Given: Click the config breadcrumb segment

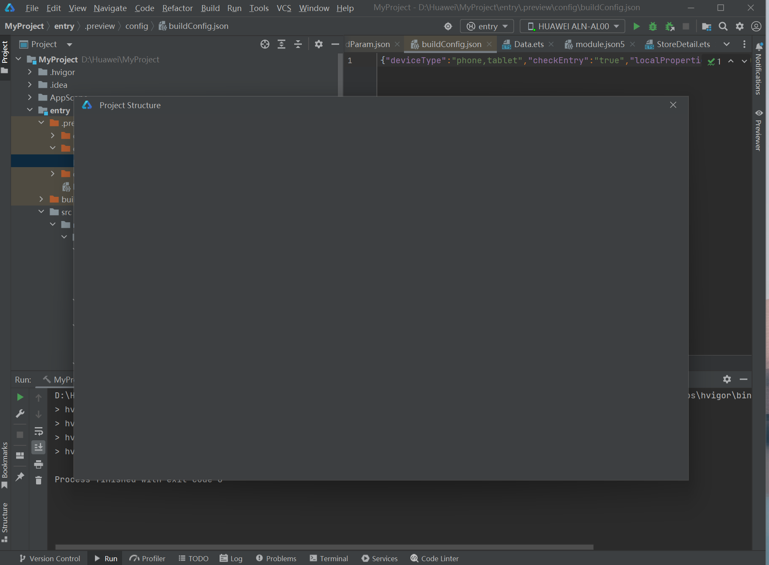Looking at the screenshot, I should tap(137, 26).
